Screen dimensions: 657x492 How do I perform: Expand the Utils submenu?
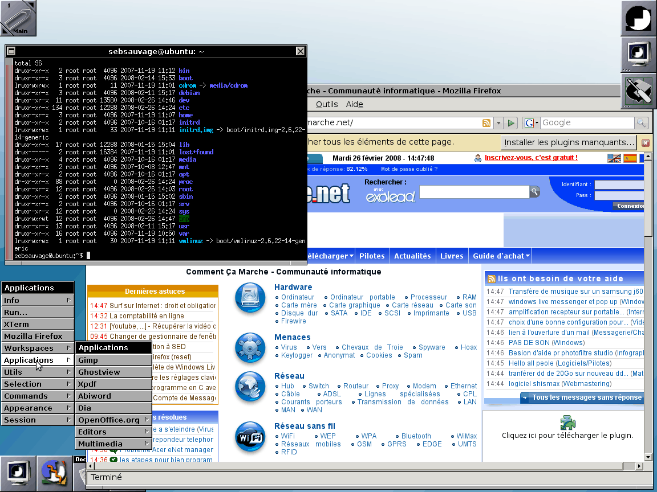tap(37, 372)
